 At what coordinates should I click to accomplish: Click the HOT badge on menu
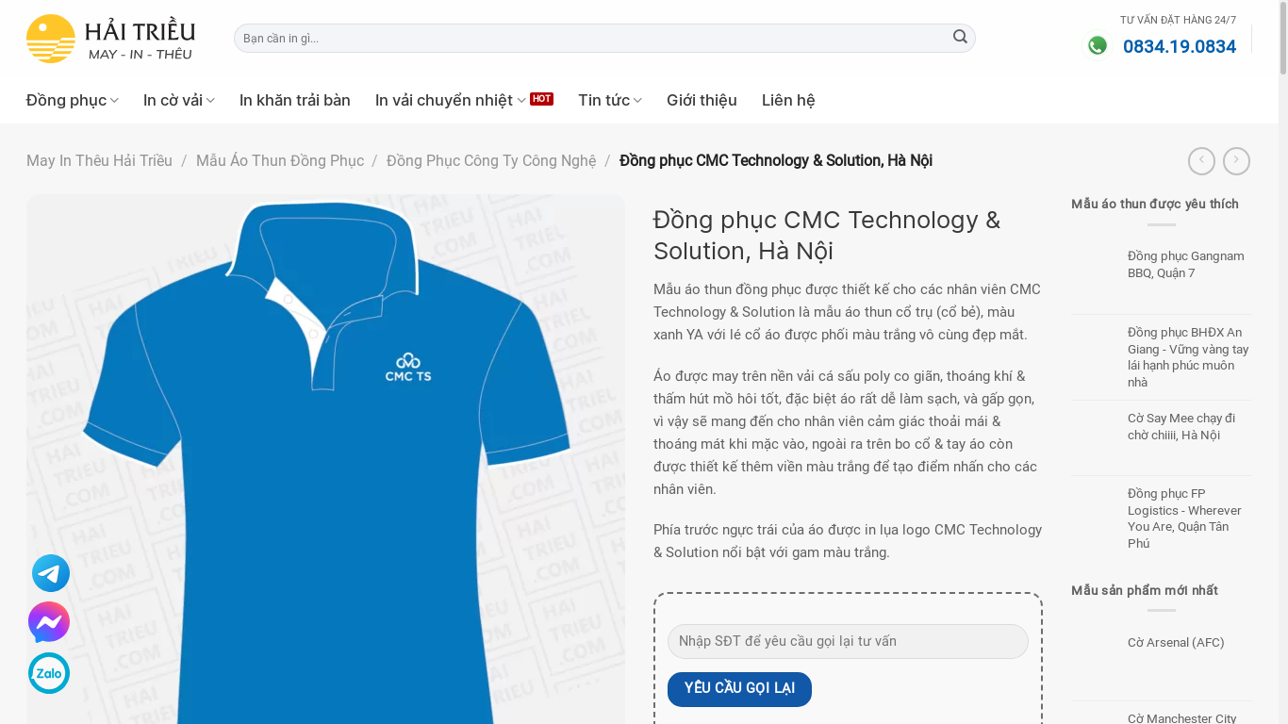(541, 98)
